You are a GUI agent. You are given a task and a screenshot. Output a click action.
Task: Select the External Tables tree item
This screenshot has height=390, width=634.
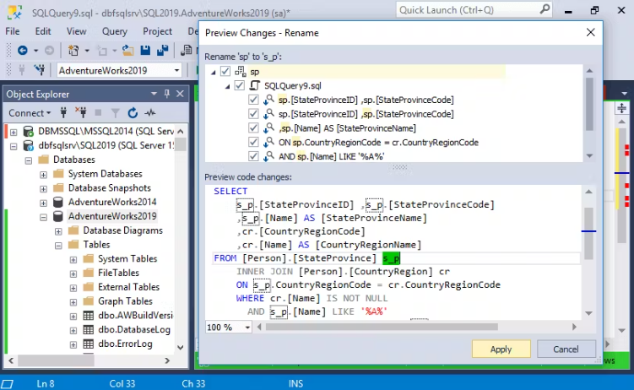click(x=128, y=287)
